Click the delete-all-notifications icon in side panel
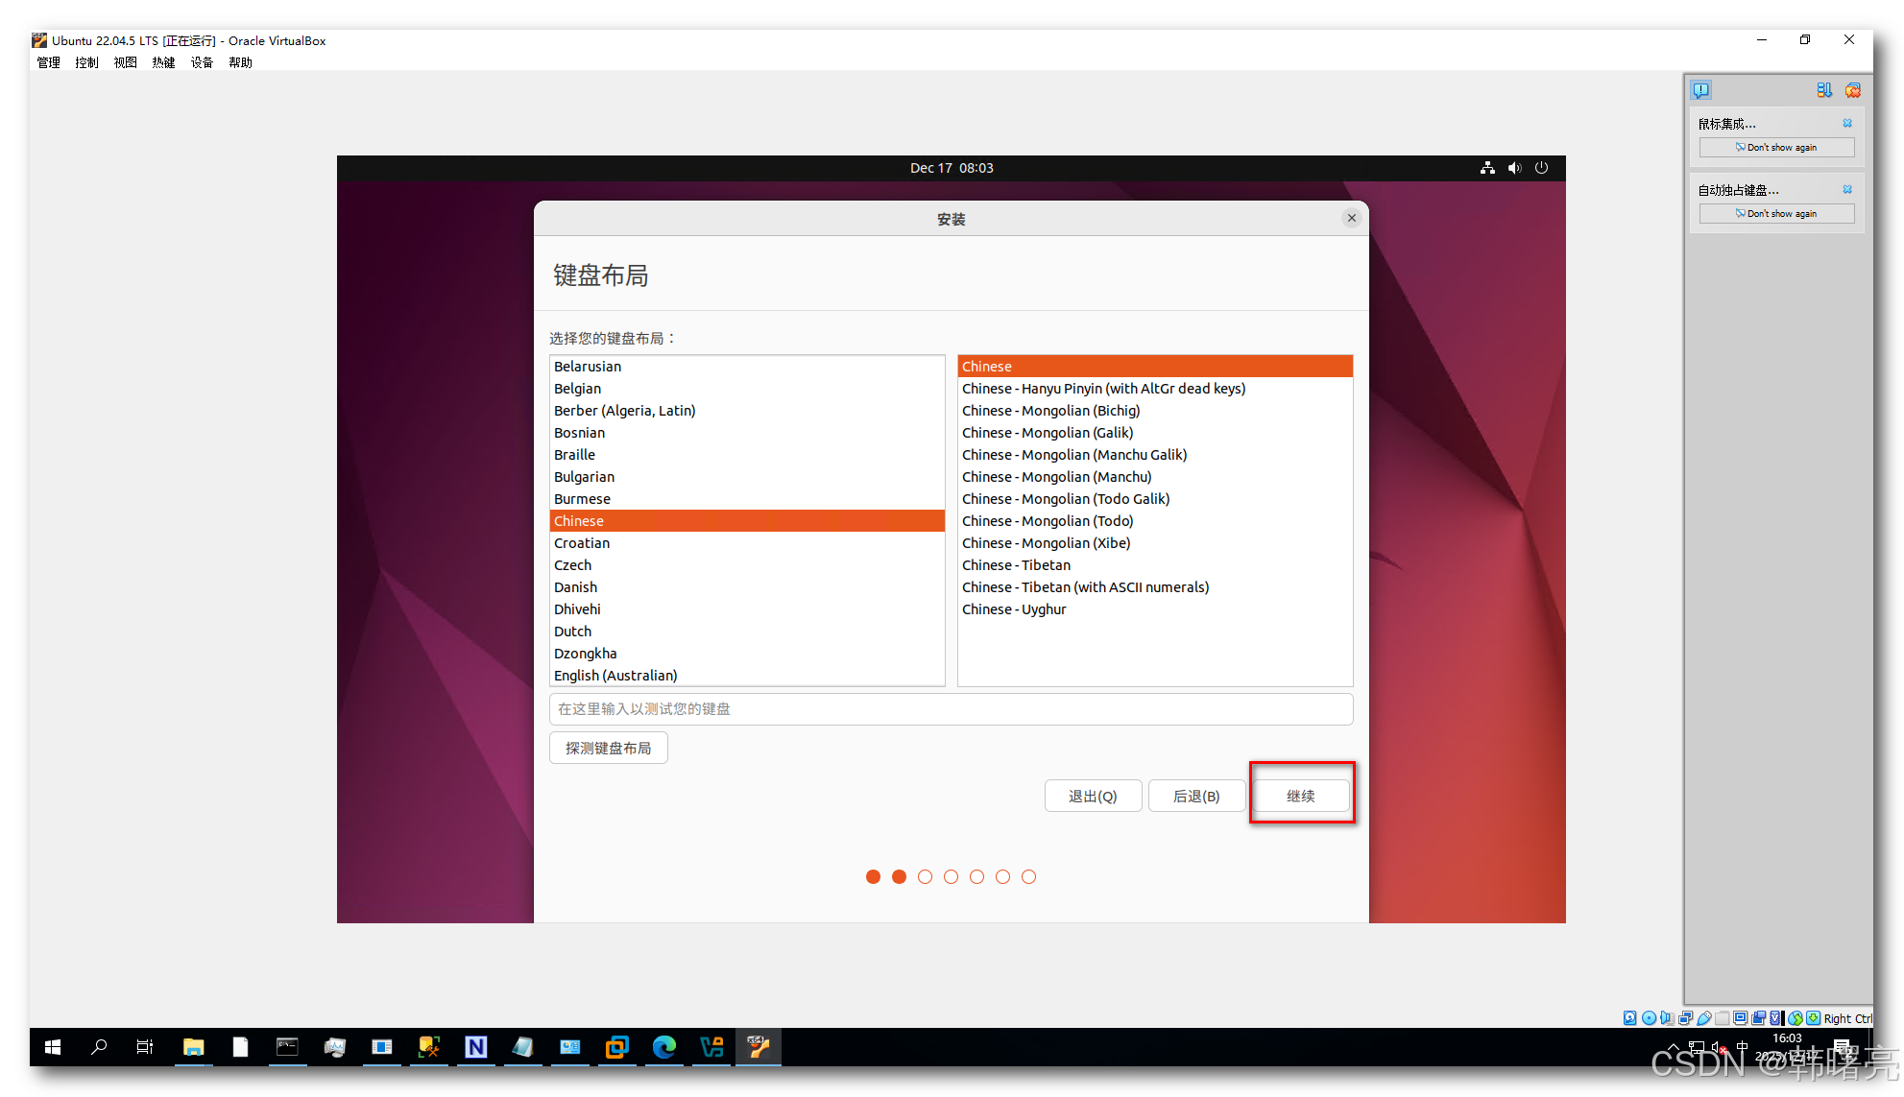Viewport: 1904px width, 1097px height. tap(1853, 90)
